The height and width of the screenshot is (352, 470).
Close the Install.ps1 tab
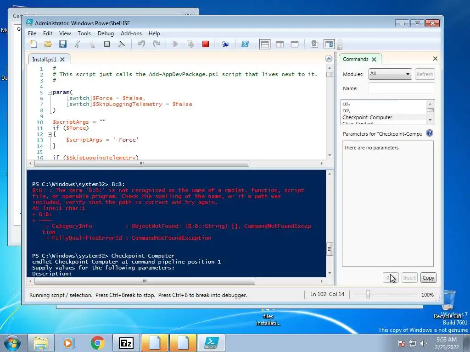pyautogui.click(x=62, y=59)
